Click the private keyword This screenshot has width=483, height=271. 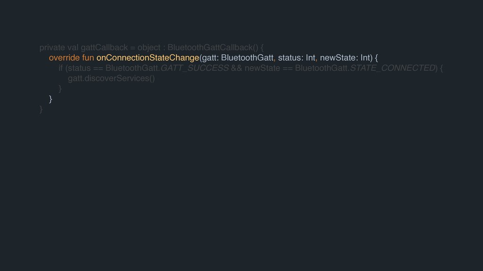point(53,48)
